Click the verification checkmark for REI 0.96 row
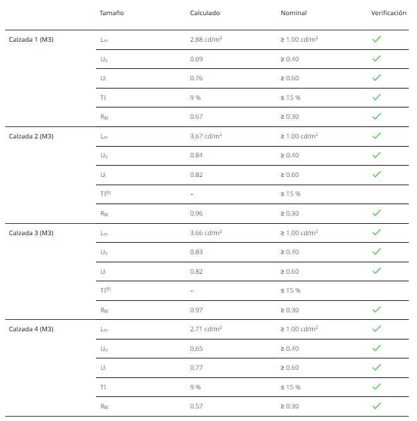Screen dimensions: 417x421 point(377,213)
